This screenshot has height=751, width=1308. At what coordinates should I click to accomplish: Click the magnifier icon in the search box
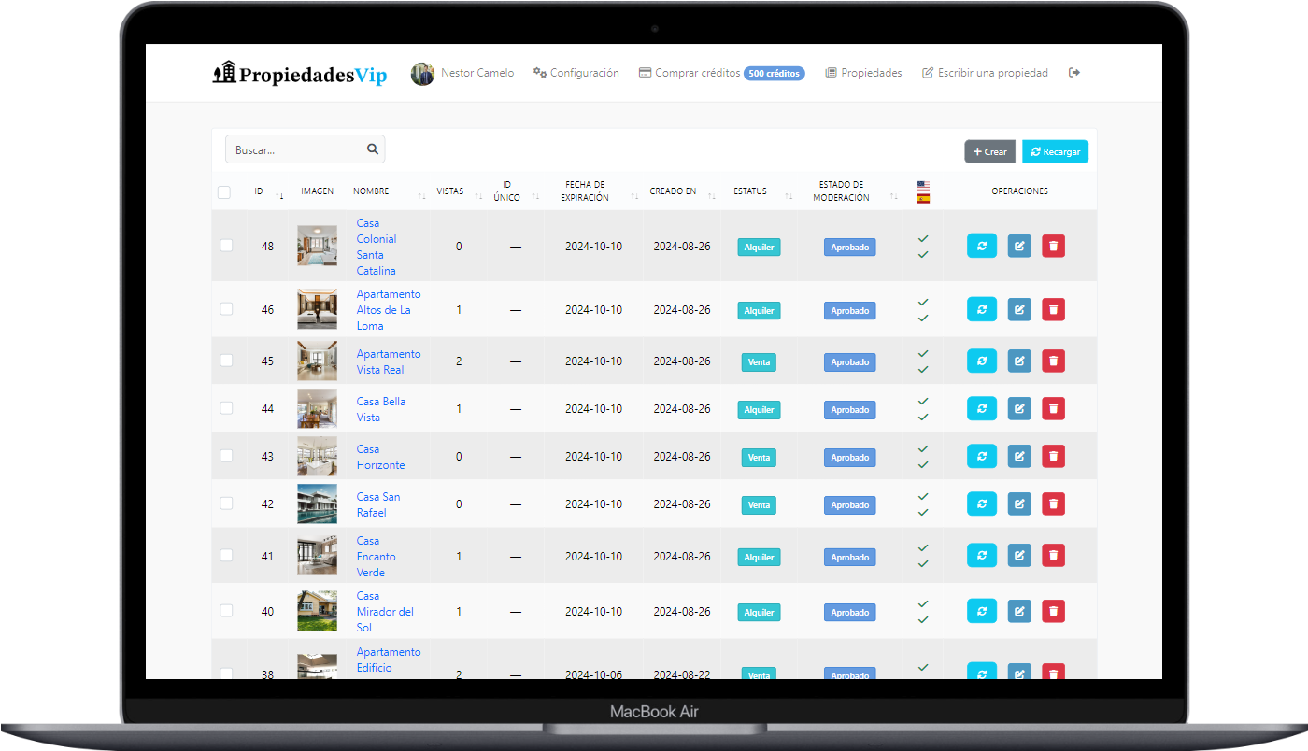point(372,149)
